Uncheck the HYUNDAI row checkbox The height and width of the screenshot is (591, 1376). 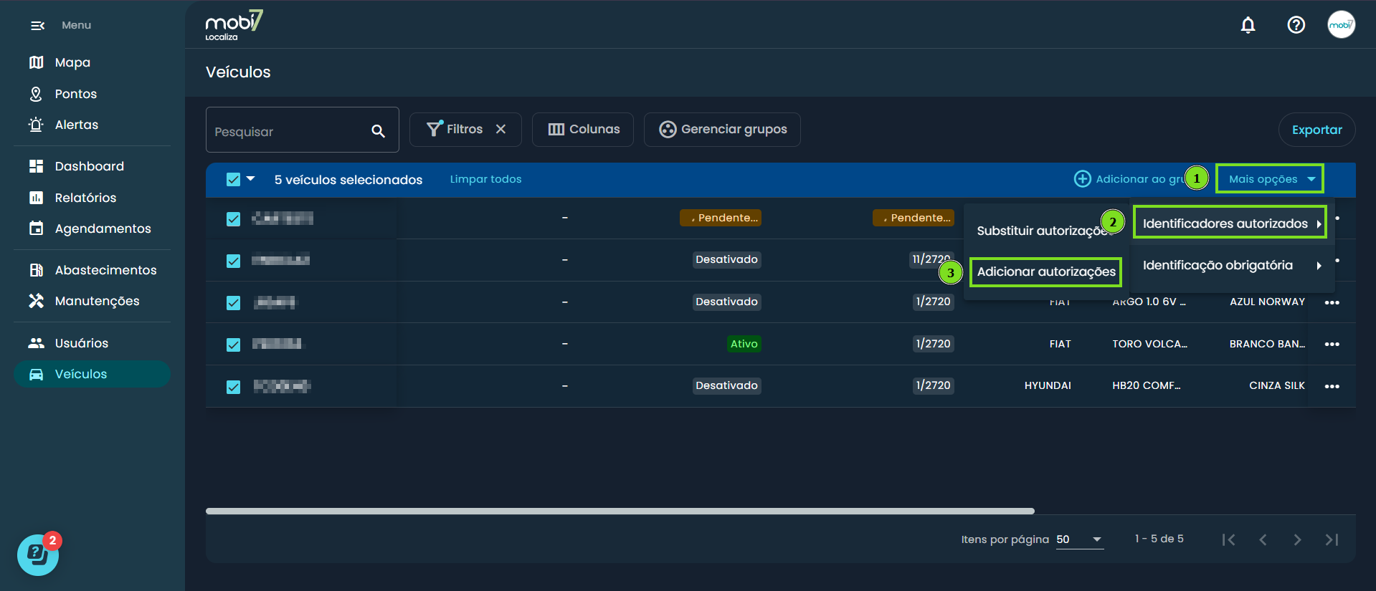233,387
